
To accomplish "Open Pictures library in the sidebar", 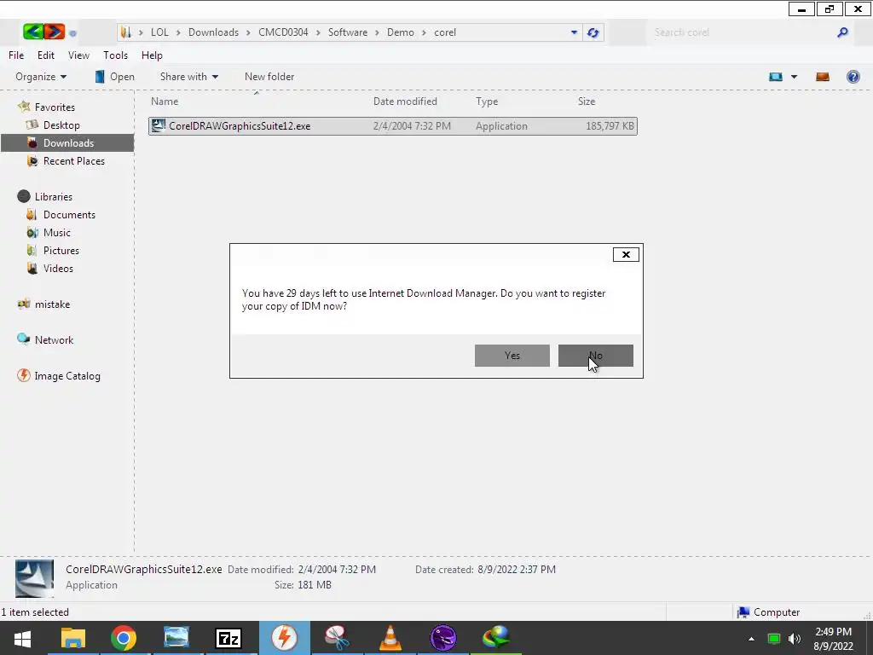I will point(61,251).
